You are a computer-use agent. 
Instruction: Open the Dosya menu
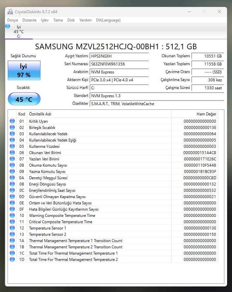point(13,20)
